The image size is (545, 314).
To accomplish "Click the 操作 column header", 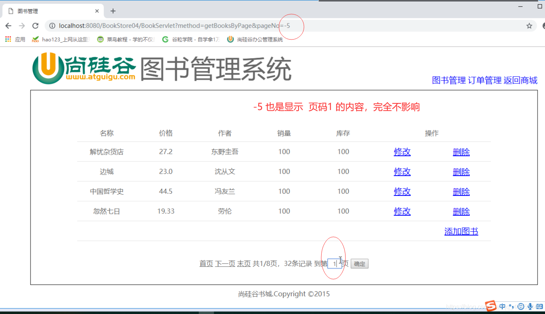I will click(432, 133).
